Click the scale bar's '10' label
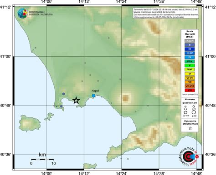Screen dimensions: 216x175 [53, 163]
